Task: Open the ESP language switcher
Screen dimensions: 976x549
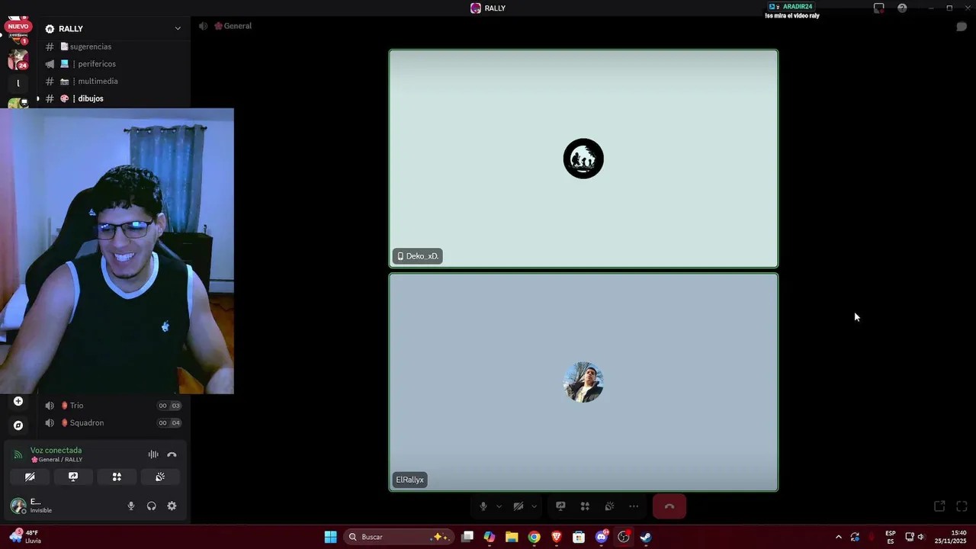Action: 891,537
